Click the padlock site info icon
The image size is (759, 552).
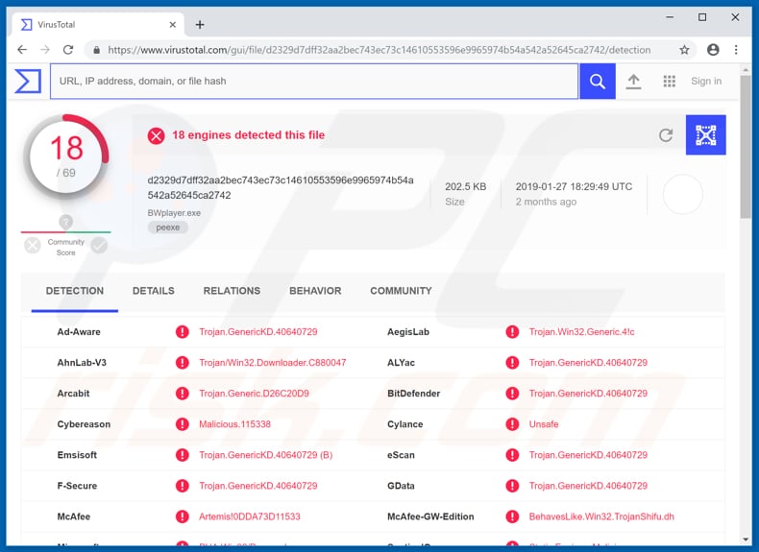pyautogui.click(x=96, y=50)
